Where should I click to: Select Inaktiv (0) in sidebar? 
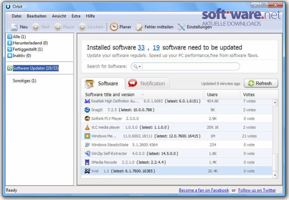click(19, 56)
